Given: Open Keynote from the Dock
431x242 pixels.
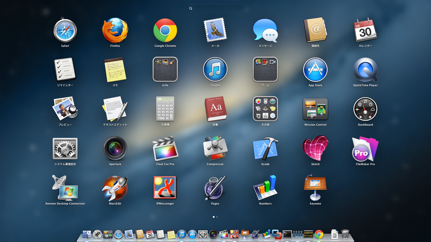Looking at the screenshot, I should (x=245, y=234).
